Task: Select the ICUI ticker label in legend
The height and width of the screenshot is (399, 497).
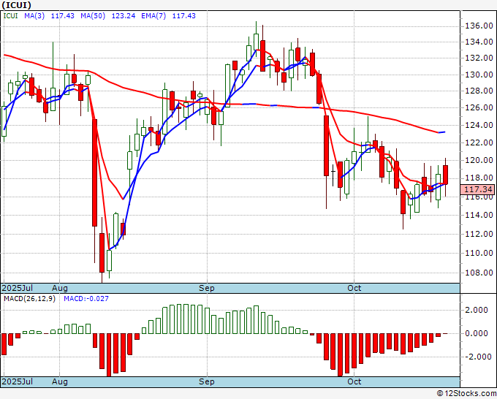Action: pyautogui.click(x=10, y=15)
